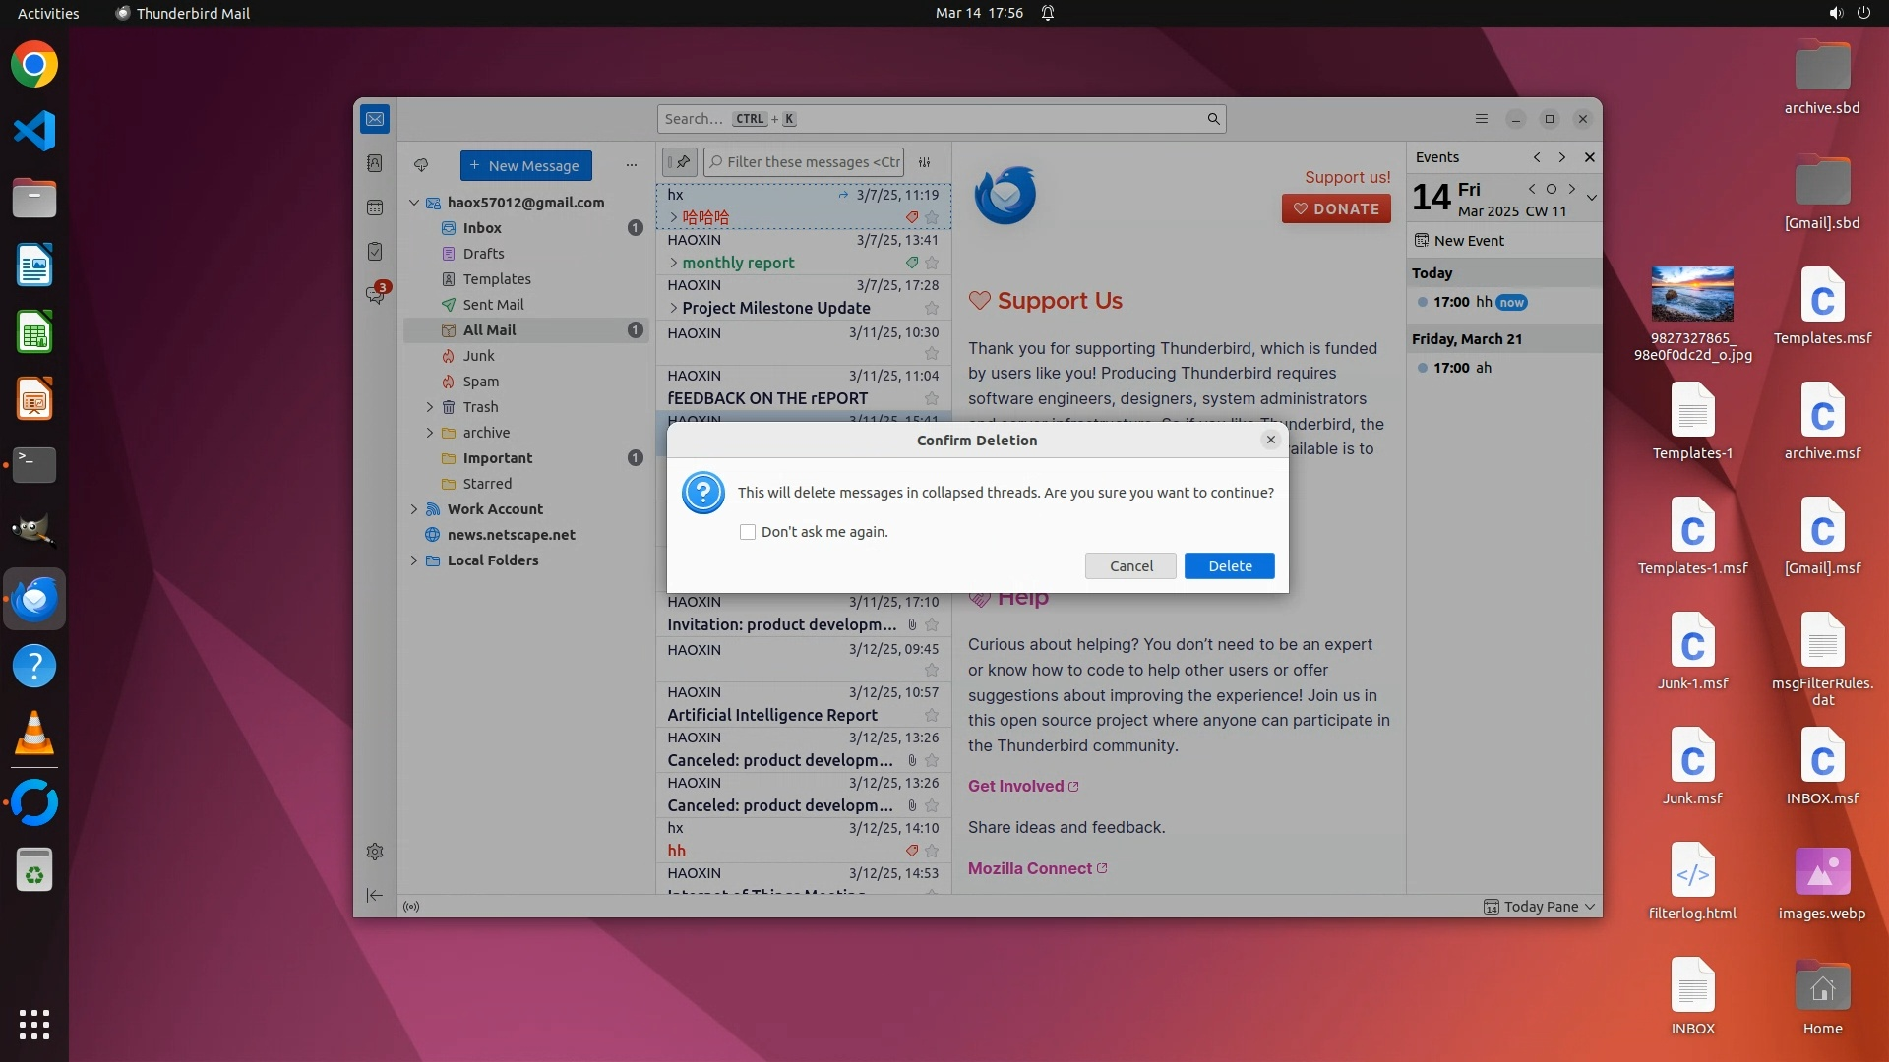Open the Today Pane dropdown

(x=1590, y=907)
